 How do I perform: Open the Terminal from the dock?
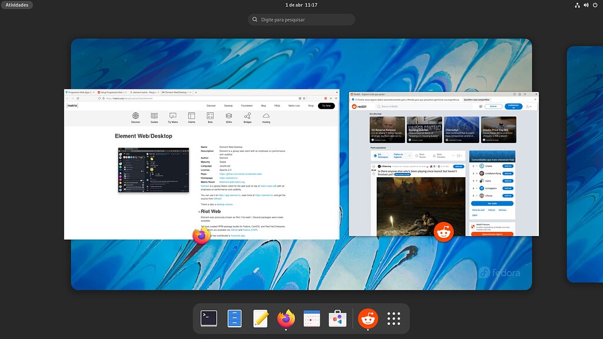(x=209, y=318)
